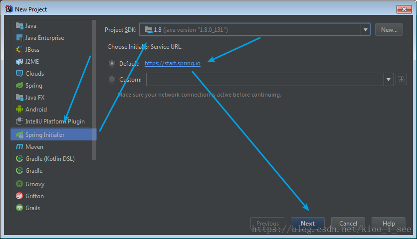The width and height of the screenshot is (417, 239).
Task: Open the Custom URL history dropdown arrow
Action: [389, 79]
